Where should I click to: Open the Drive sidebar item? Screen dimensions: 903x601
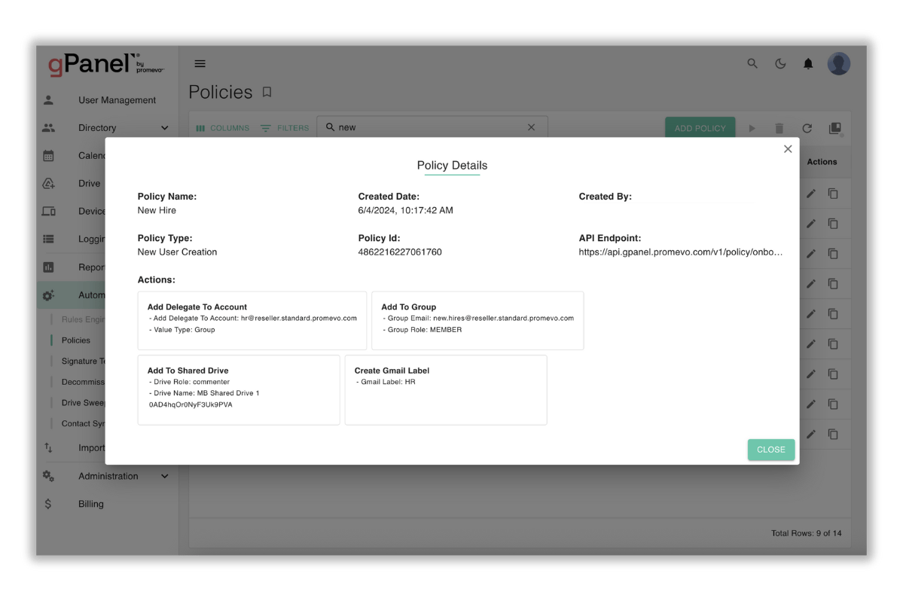pyautogui.click(x=90, y=183)
